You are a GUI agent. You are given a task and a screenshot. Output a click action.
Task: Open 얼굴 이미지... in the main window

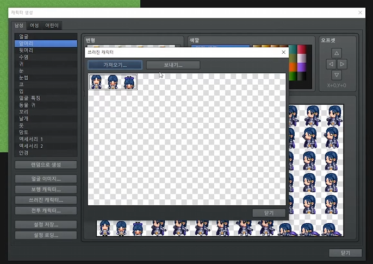[46, 179]
